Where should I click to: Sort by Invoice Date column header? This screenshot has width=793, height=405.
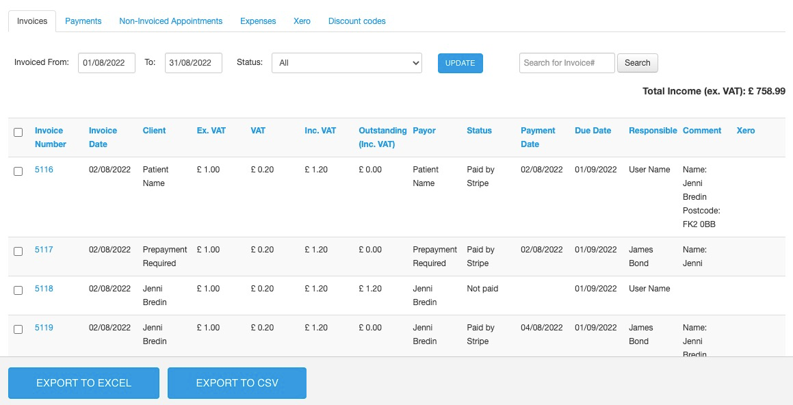click(x=103, y=137)
